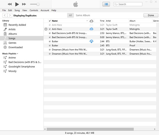Open the search magnifier dropdown
Screen dimensions: 159x135
(x=116, y=4)
